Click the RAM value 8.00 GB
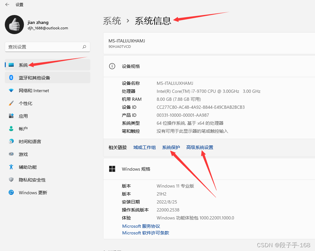The width and height of the screenshot is (315, 251). click(x=179, y=99)
